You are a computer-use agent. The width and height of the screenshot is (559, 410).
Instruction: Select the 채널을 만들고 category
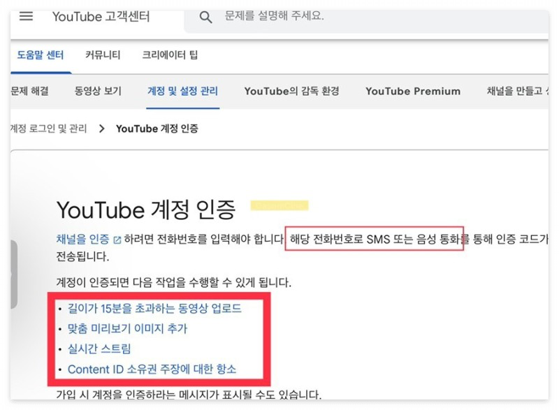518,91
